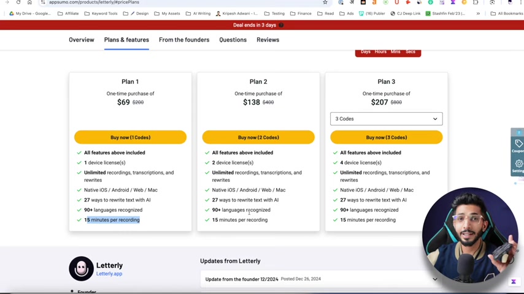Open the (16) Publer bookmark
The image size is (524, 294).
[x=372, y=13]
